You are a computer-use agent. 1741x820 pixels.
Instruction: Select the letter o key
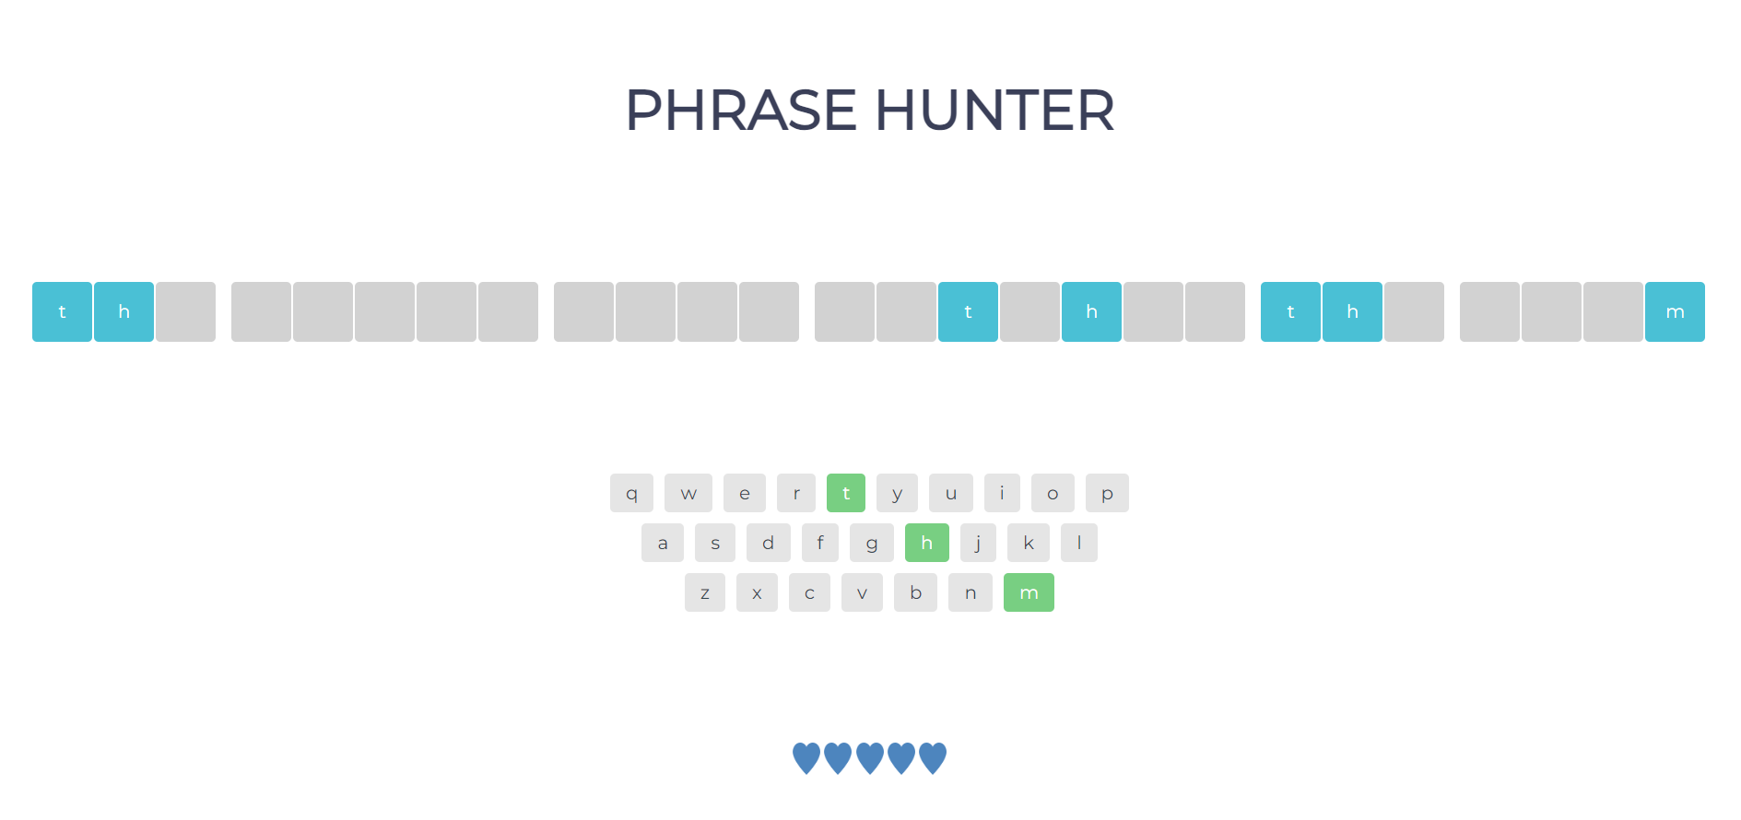[1053, 493]
